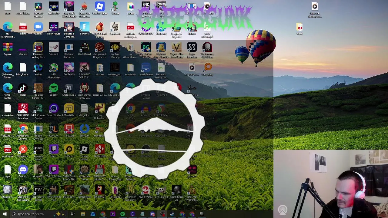Select the Tiny Tina's Wonderlands icon
The image size is (388, 218).
point(69,9)
